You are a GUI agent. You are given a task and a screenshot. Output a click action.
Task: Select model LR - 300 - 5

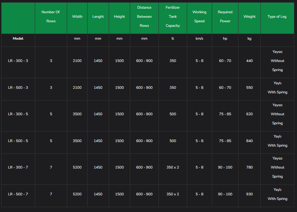point(18,114)
